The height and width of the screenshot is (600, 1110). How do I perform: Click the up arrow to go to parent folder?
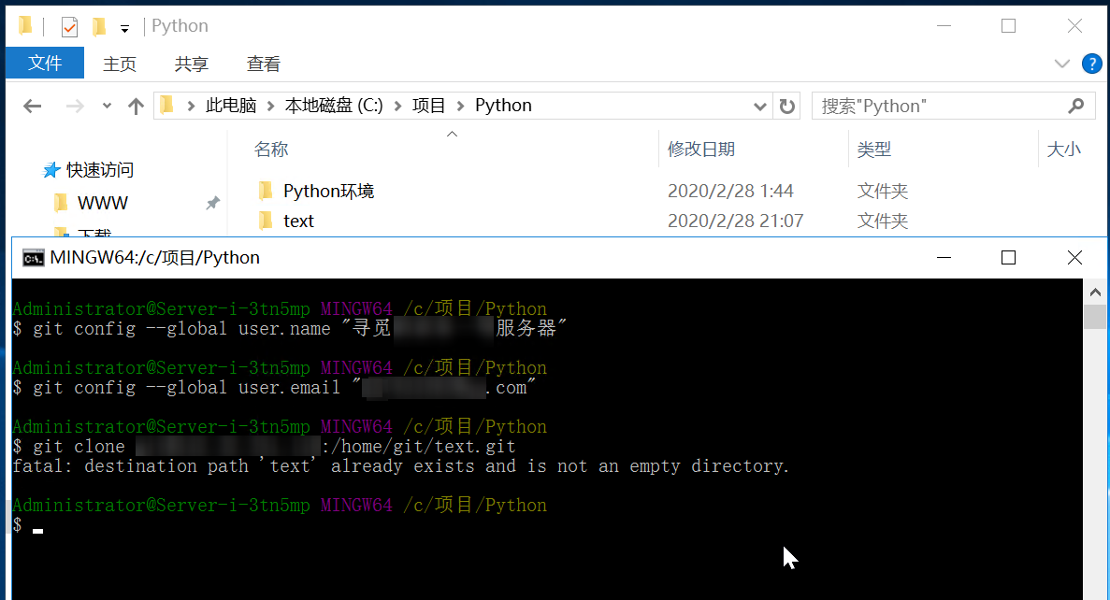click(x=135, y=106)
